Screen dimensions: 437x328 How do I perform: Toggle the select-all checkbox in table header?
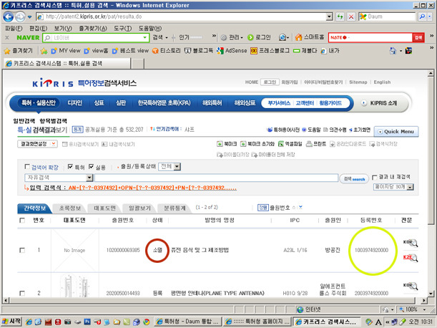click(x=22, y=221)
